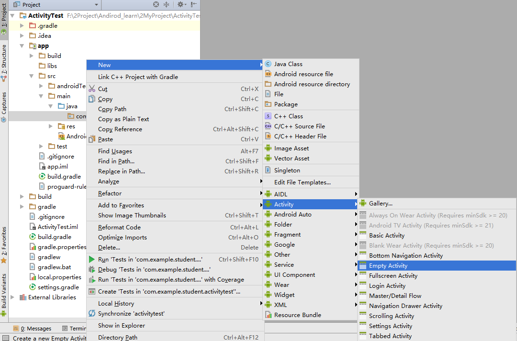Select Find in Path... menu item

pyautogui.click(x=175, y=161)
